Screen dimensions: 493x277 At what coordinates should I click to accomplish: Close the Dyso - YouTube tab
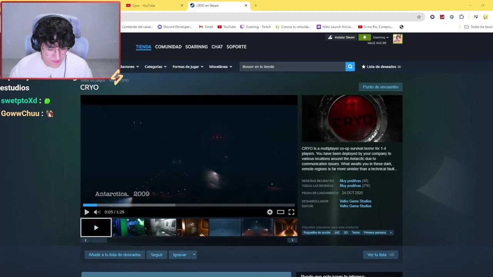(182, 5)
